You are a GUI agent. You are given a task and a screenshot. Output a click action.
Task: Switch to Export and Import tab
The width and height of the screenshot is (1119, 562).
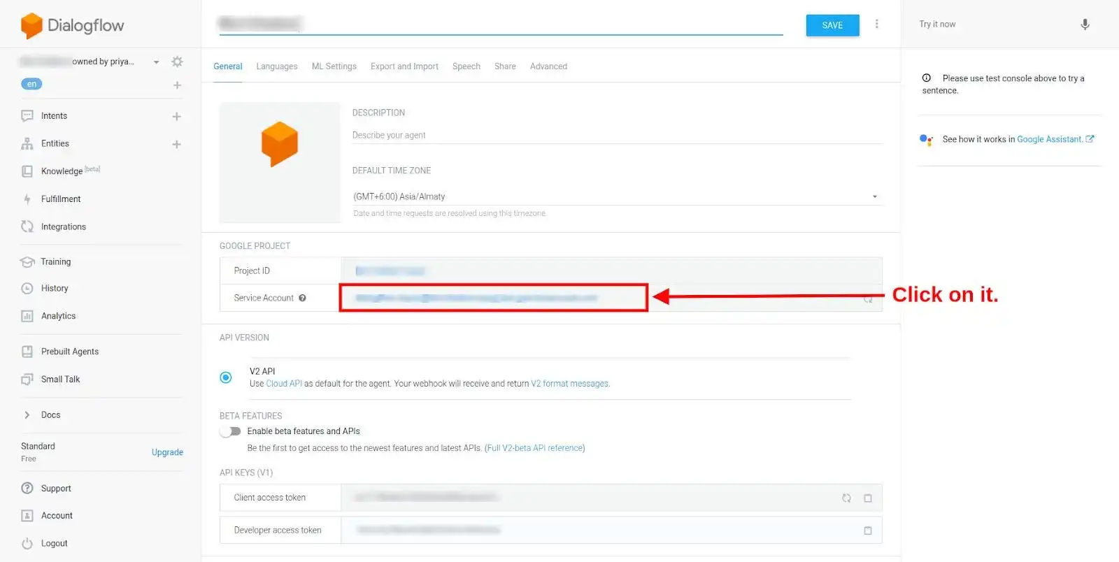[x=404, y=66]
